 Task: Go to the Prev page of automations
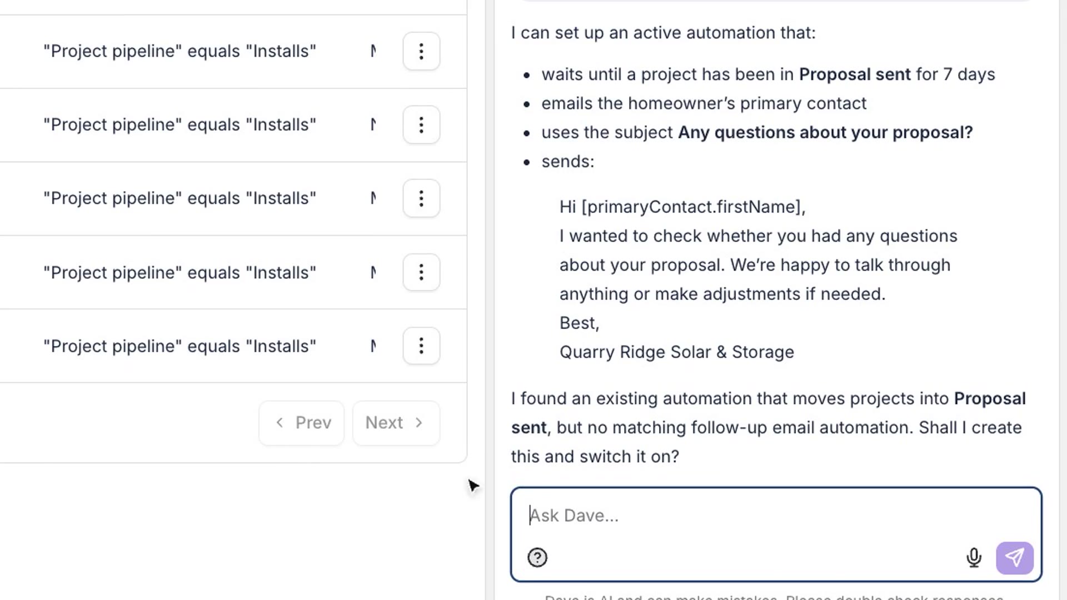(x=302, y=423)
